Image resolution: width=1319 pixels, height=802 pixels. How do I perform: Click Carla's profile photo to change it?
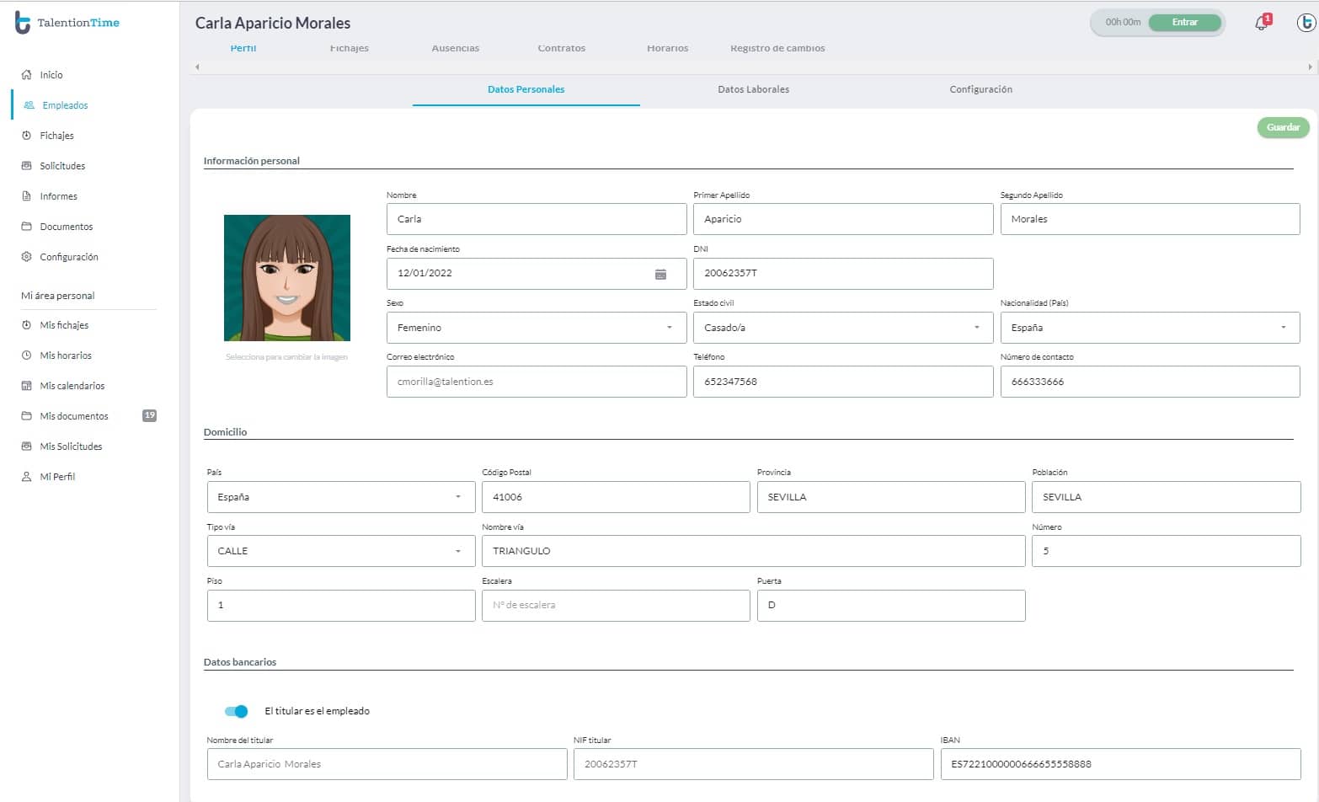click(286, 278)
